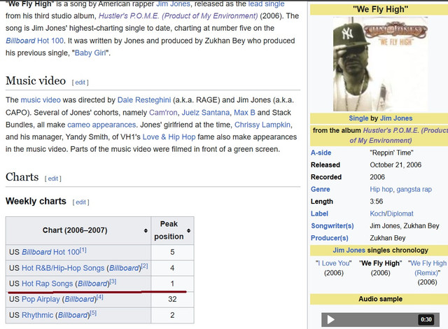This screenshot has width=448, height=329.
Task: Open the Baby Girl link
Action: pyautogui.click(x=90, y=52)
